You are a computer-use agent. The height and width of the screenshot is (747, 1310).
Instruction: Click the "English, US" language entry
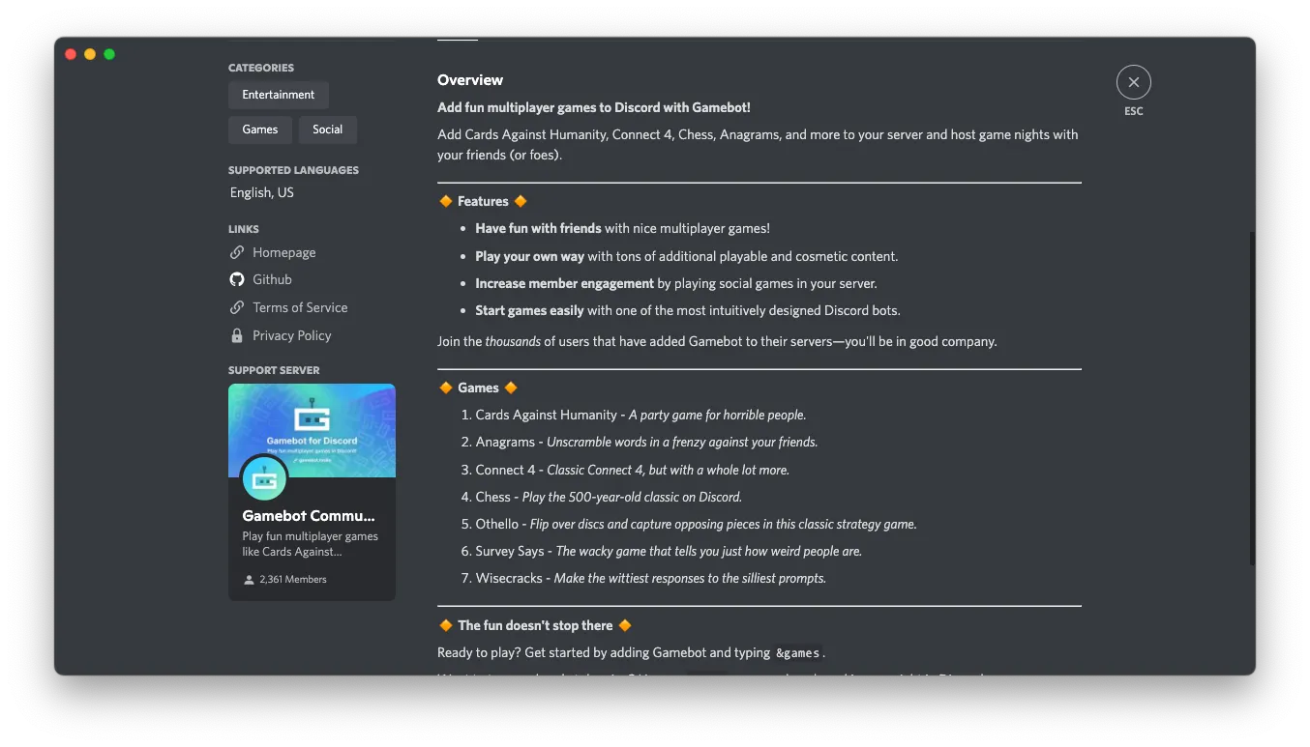(262, 192)
